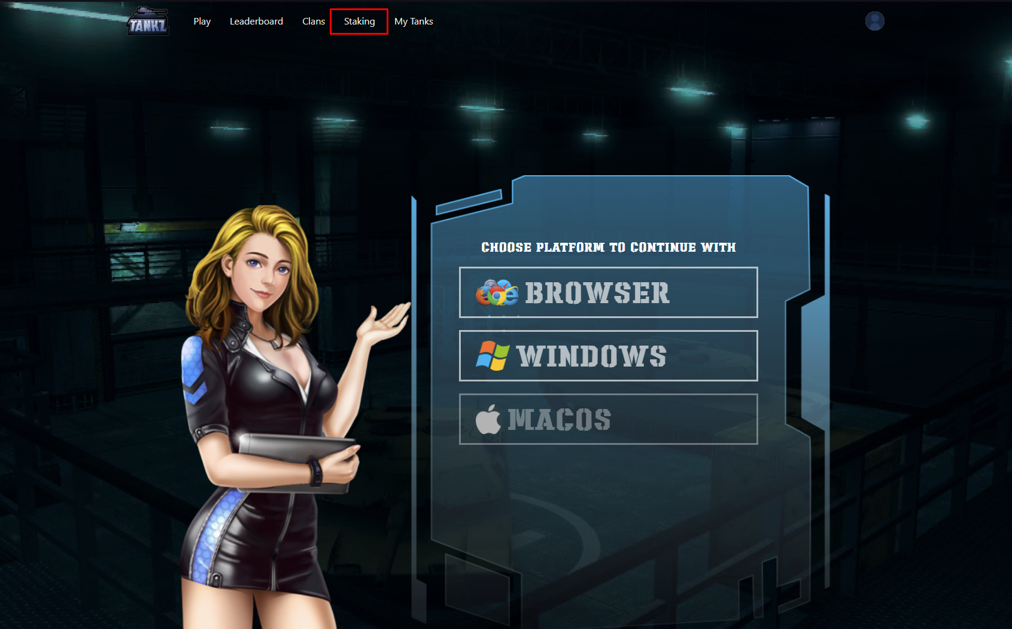Open the Play menu item

pyautogui.click(x=202, y=22)
